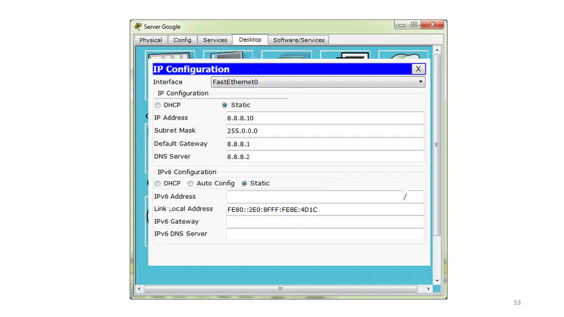The height and width of the screenshot is (317, 564).
Task: Select the IPv4 DHCP radio button
Action: click(x=157, y=105)
